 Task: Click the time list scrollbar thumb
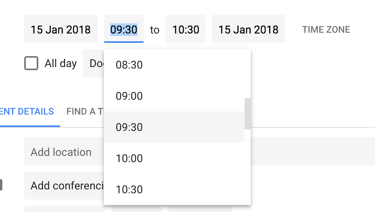click(x=247, y=113)
